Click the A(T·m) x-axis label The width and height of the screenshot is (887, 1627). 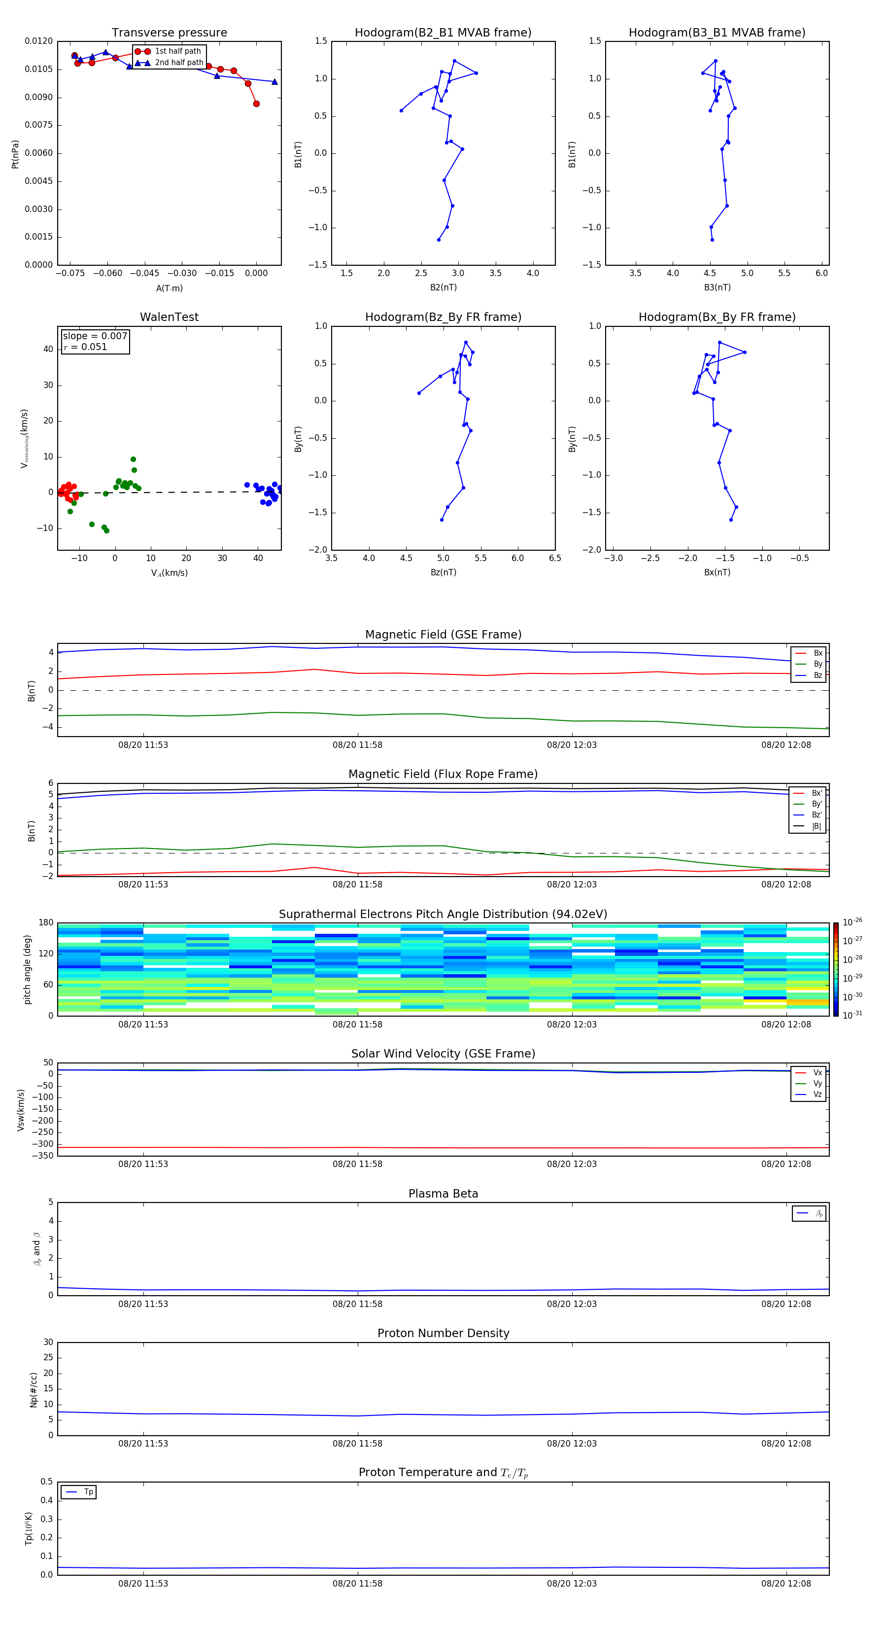coord(169,288)
